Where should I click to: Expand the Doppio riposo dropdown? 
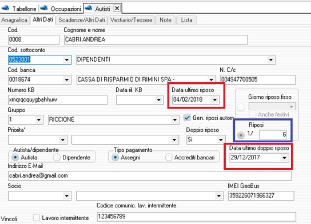tap(221, 140)
